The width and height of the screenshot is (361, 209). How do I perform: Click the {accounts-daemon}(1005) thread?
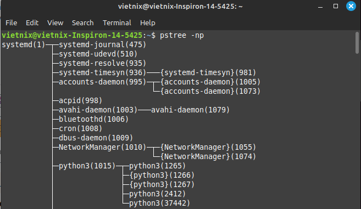pos(210,82)
